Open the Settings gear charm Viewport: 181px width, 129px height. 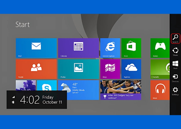click(x=175, y=91)
